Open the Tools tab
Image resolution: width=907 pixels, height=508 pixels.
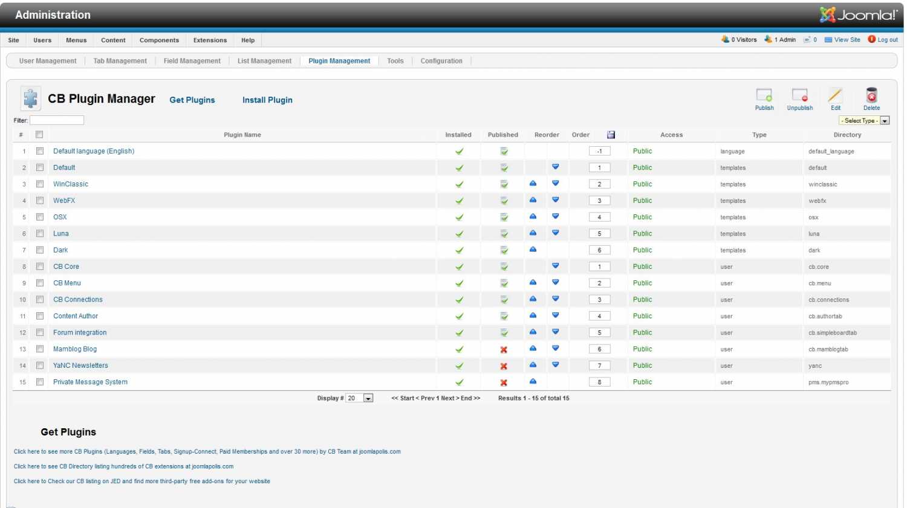395,61
